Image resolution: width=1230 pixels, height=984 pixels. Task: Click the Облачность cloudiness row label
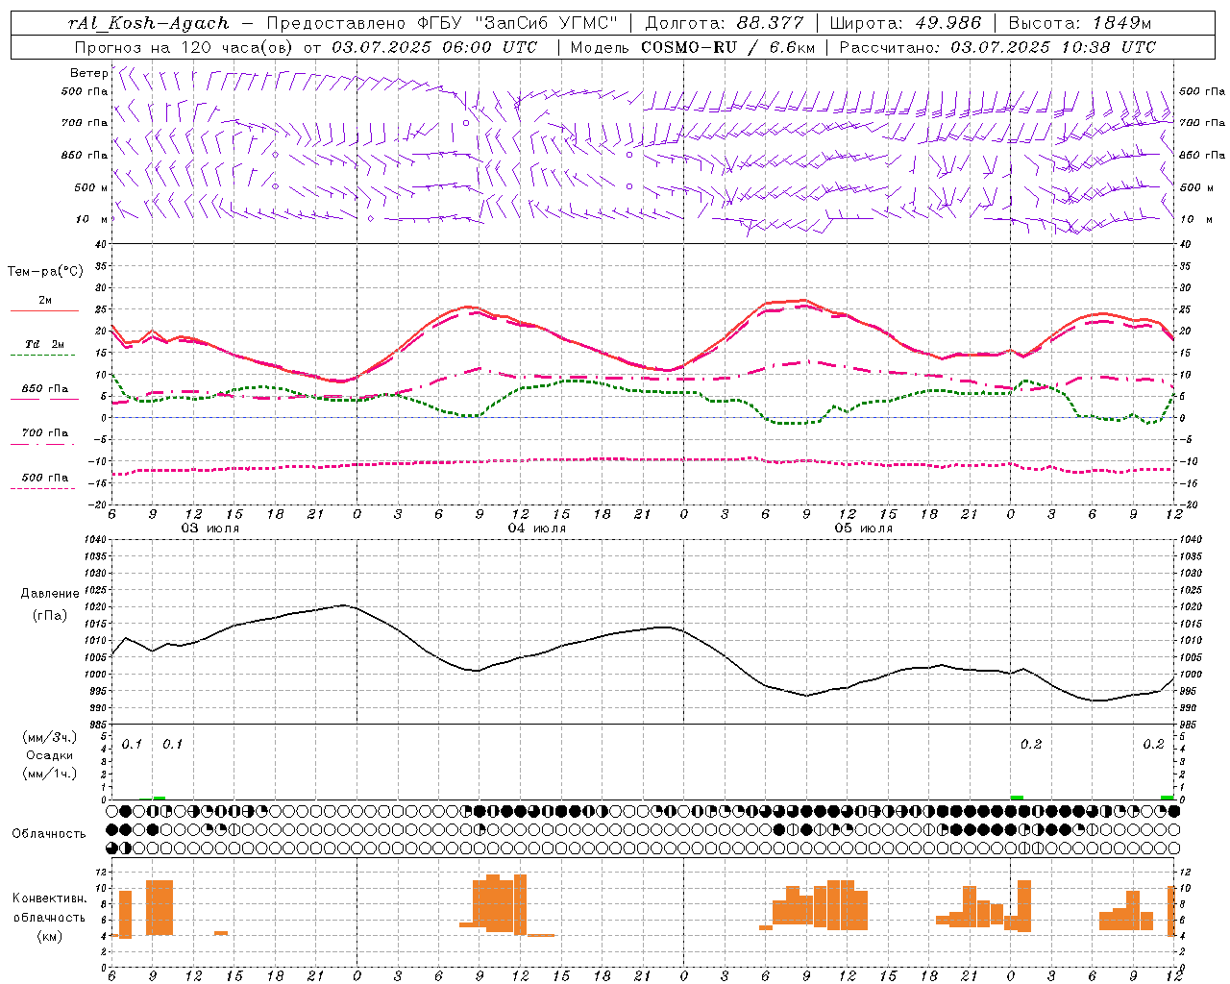pyautogui.click(x=49, y=833)
